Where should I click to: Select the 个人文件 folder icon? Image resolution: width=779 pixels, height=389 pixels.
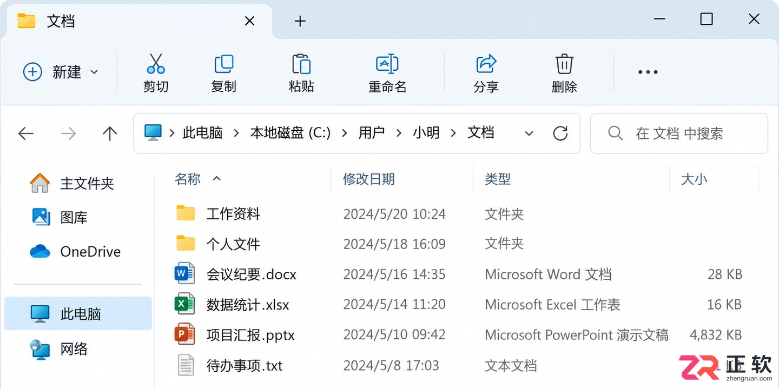pyautogui.click(x=186, y=244)
